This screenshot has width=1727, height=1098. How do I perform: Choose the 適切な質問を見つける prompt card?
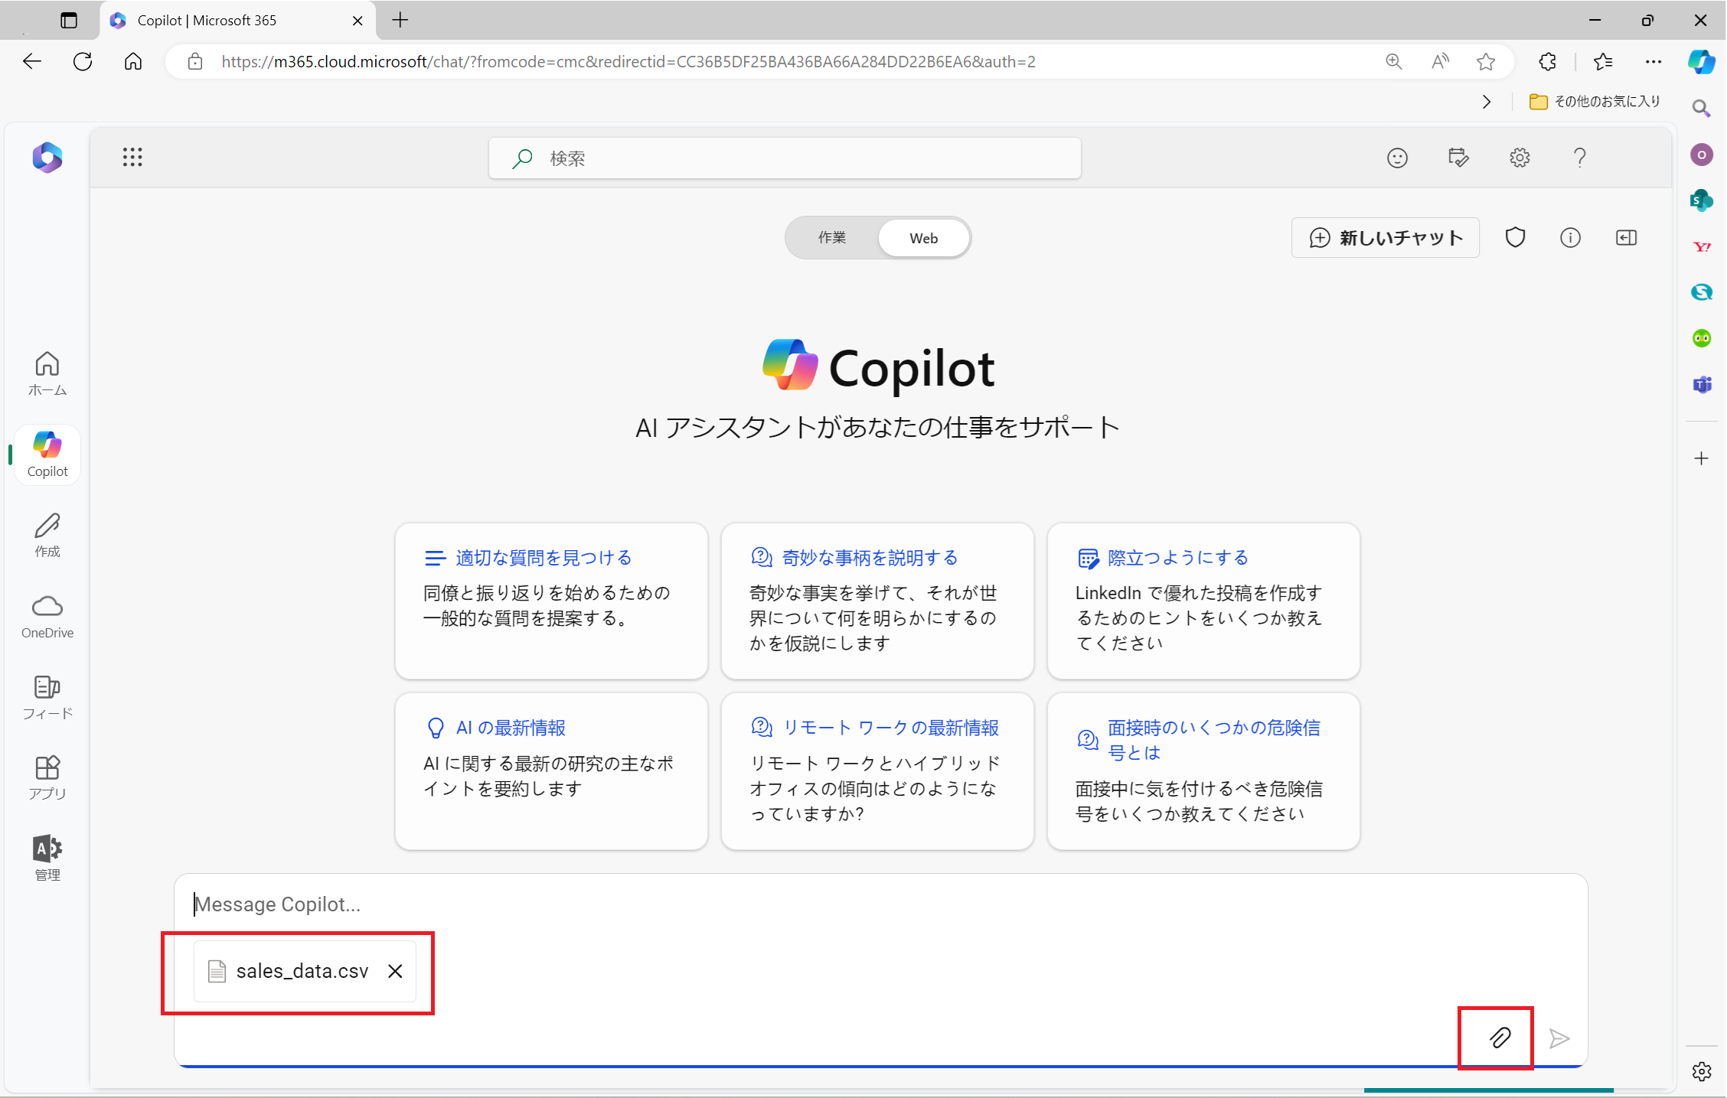551,601
